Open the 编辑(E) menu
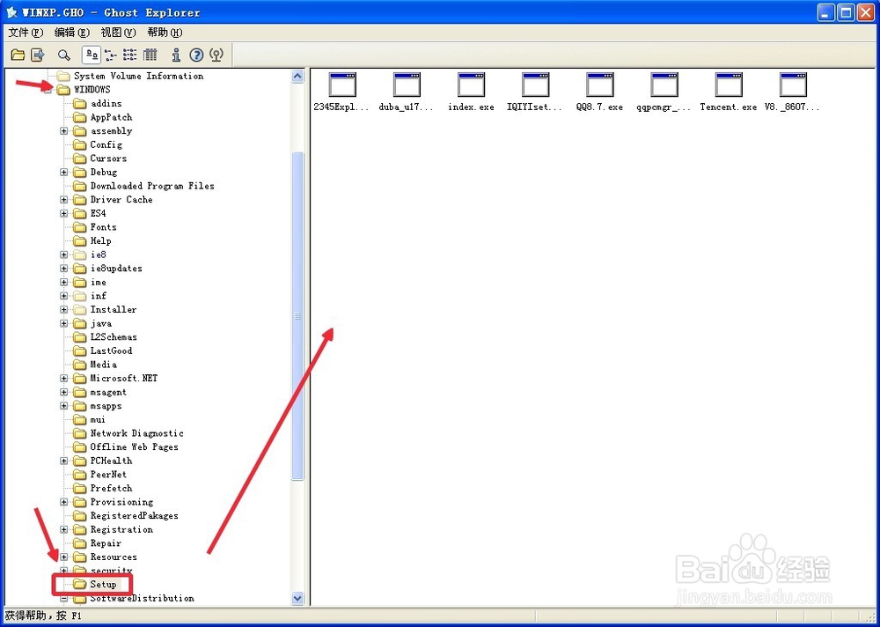Image resolution: width=880 pixels, height=627 pixels. click(72, 33)
